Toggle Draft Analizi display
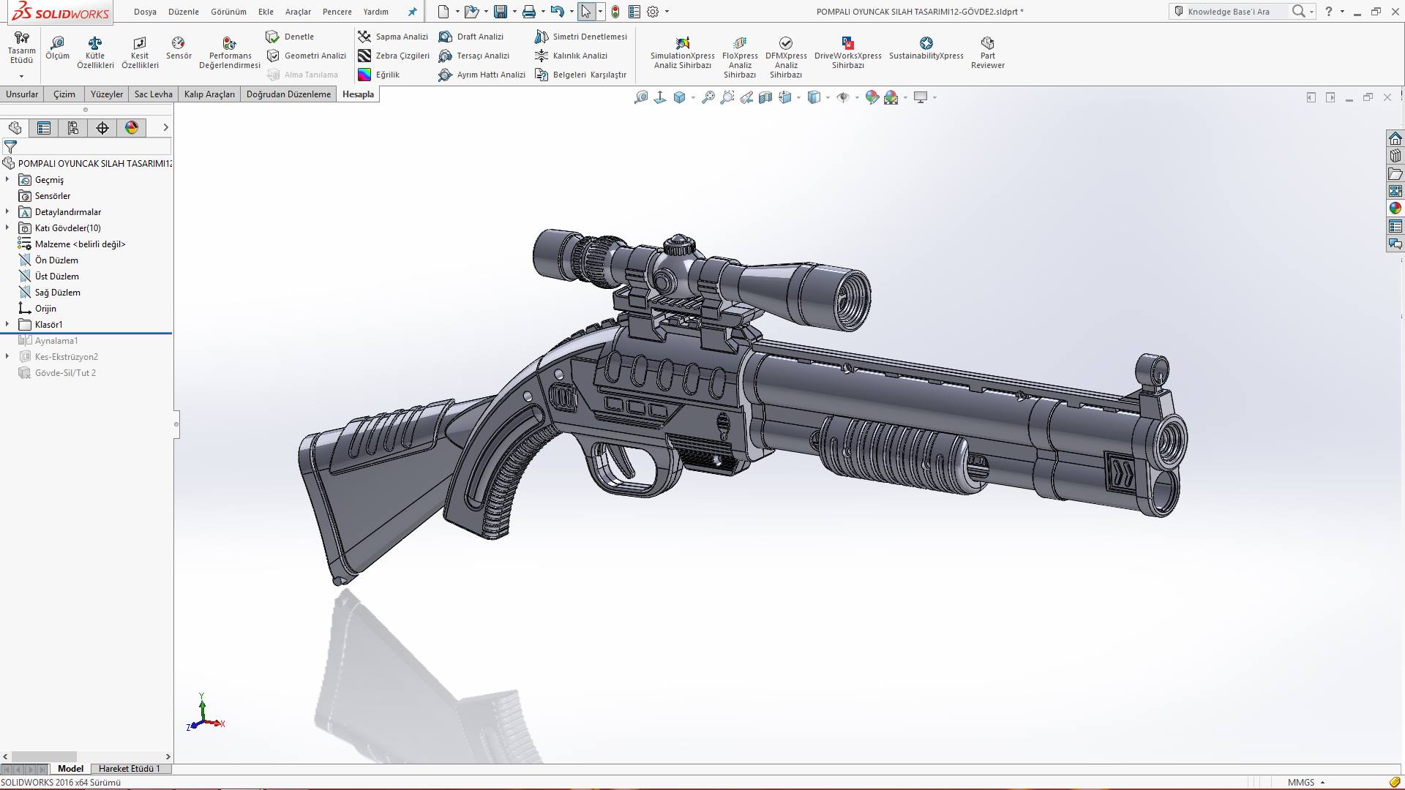This screenshot has width=1405, height=790. (x=471, y=37)
